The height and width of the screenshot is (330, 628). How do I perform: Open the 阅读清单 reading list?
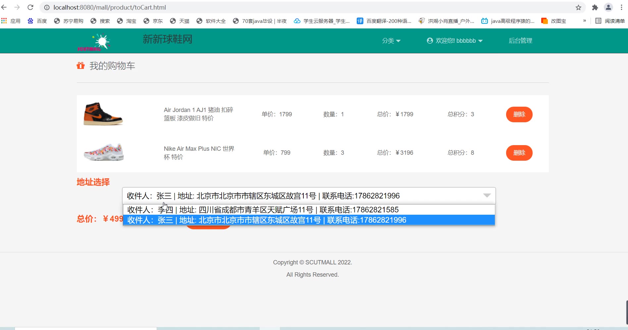click(610, 21)
